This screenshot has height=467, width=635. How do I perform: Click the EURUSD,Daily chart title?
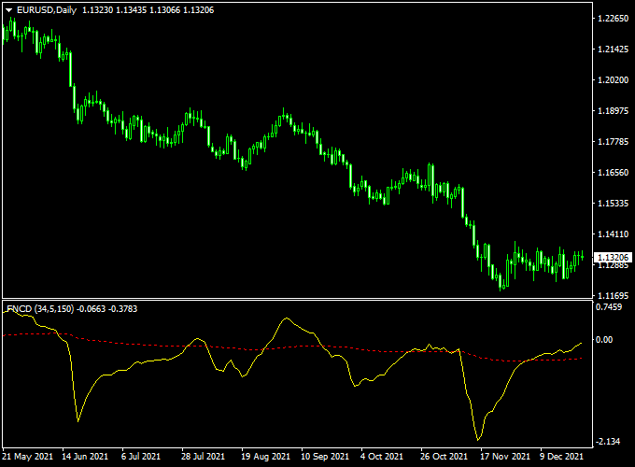47,9
